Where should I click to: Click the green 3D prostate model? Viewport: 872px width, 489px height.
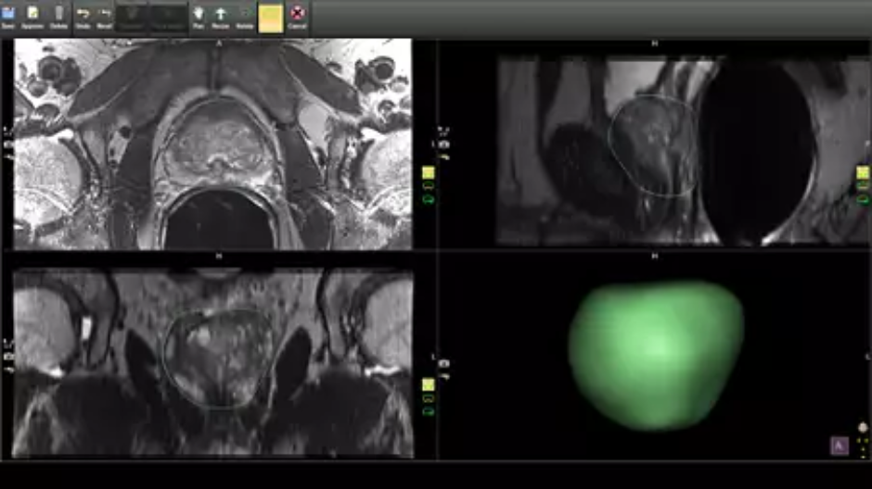655,355
